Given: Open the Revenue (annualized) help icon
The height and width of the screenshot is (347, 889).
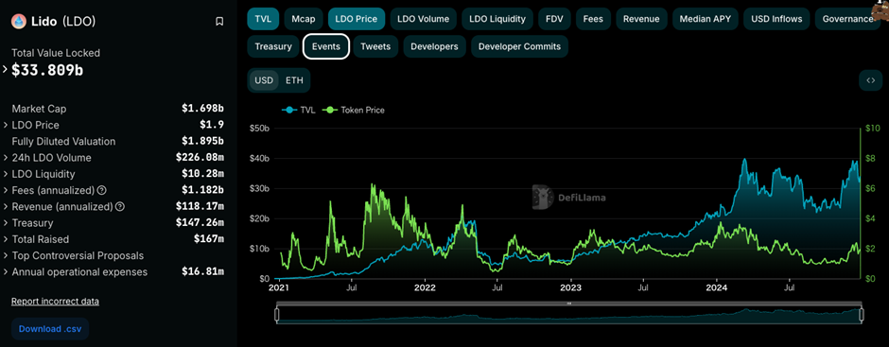Looking at the screenshot, I should [x=119, y=206].
